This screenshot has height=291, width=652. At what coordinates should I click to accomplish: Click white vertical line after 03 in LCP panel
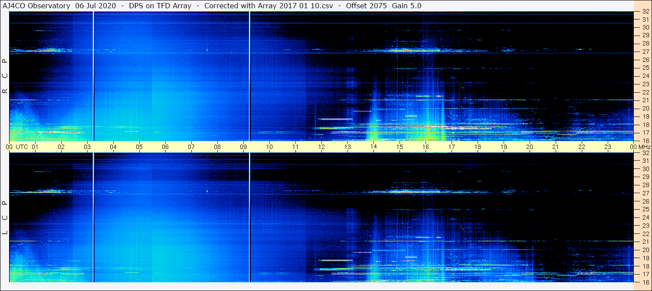tap(94, 217)
